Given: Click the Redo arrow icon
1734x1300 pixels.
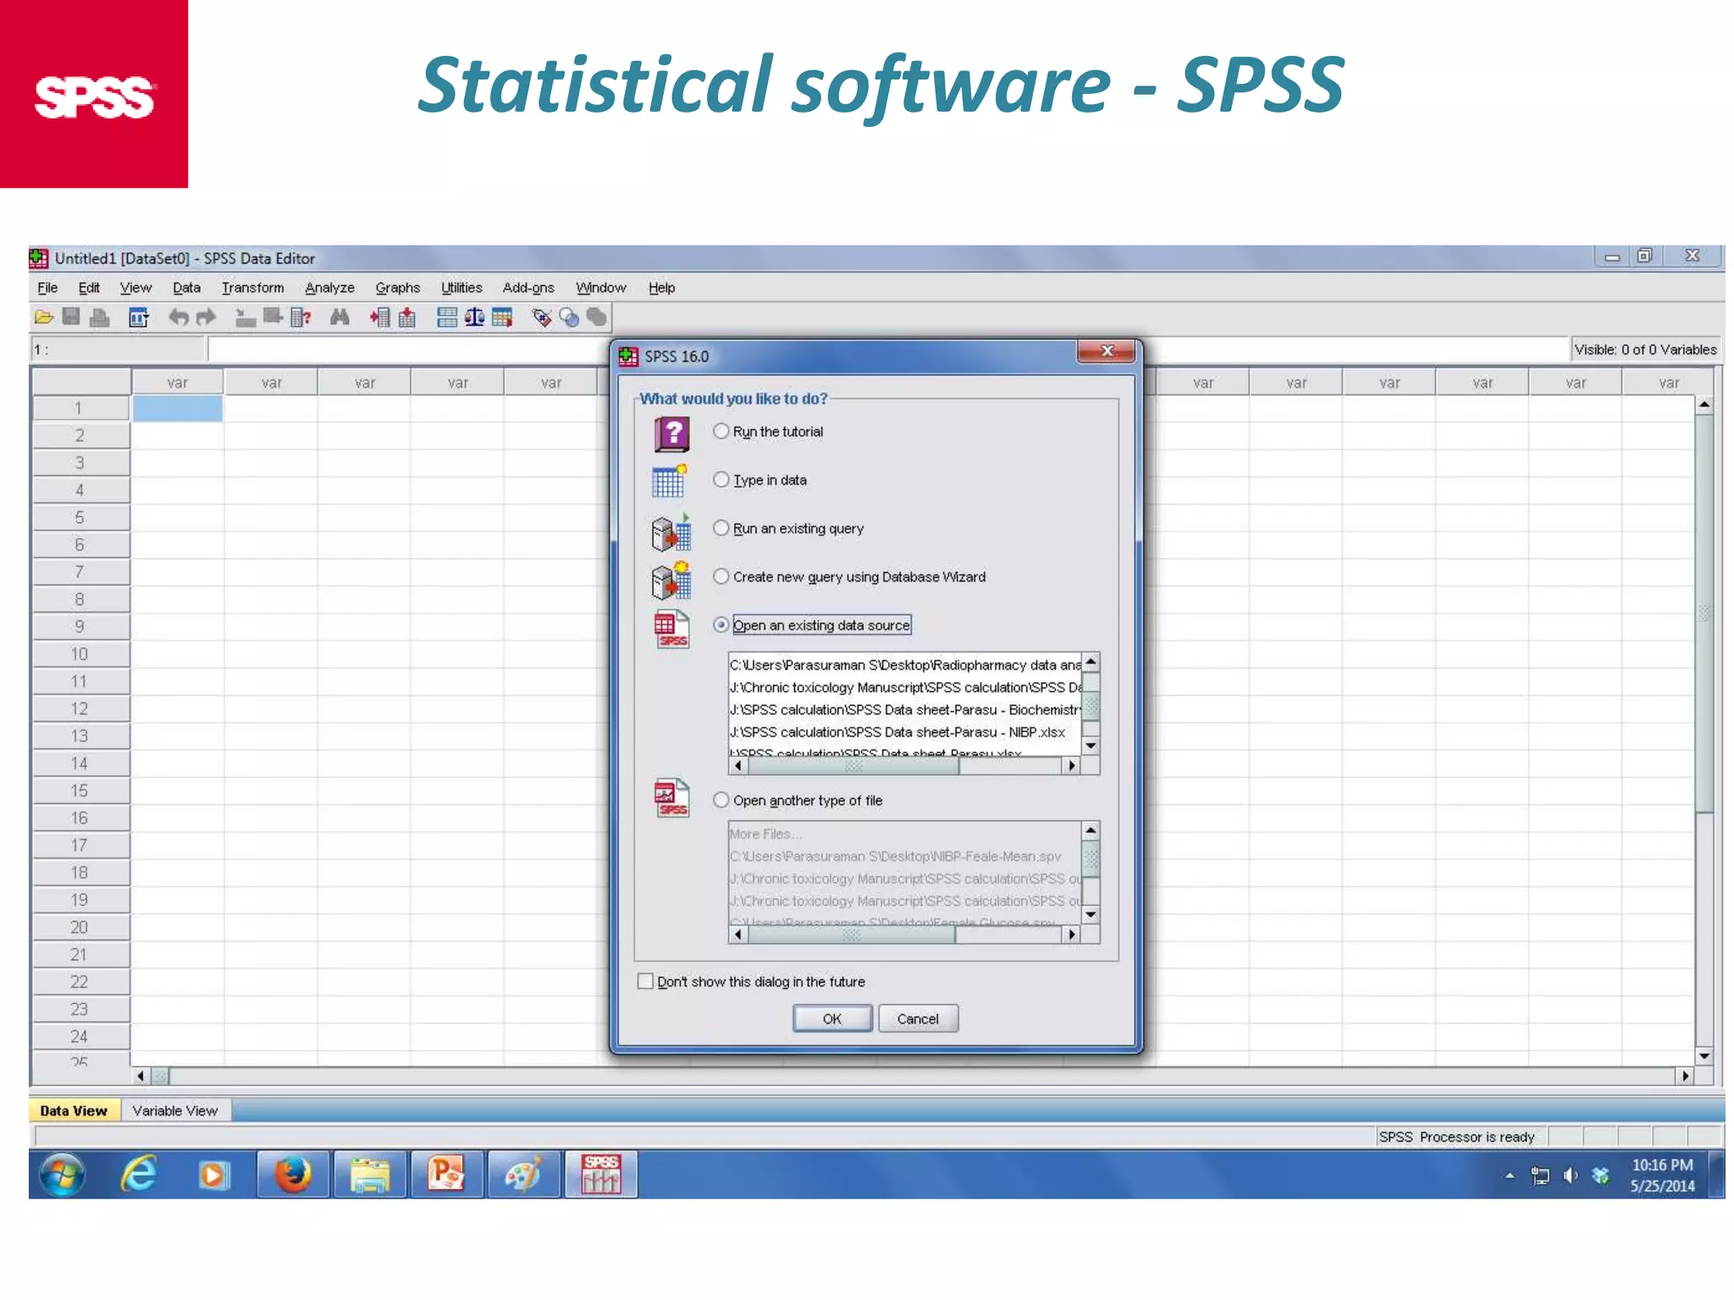Looking at the screenshot, I should pos(206,317).
